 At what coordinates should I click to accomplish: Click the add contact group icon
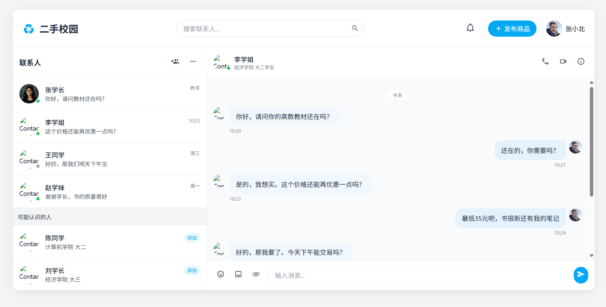[x=175, y=61]
